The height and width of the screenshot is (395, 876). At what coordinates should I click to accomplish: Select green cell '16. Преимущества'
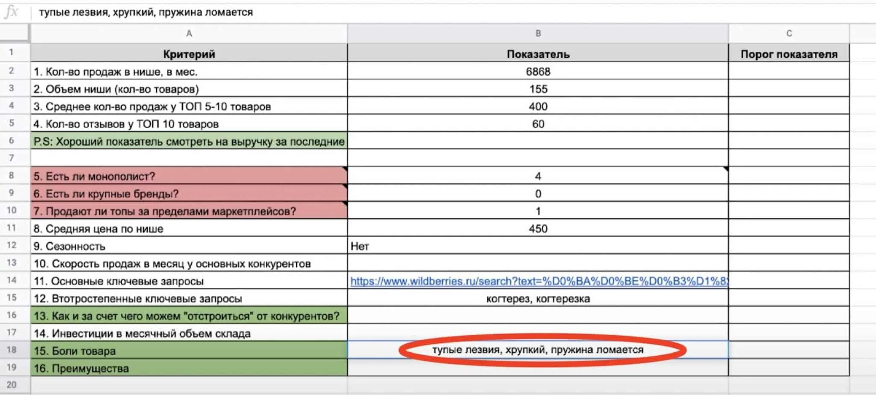tap(189, 368)
